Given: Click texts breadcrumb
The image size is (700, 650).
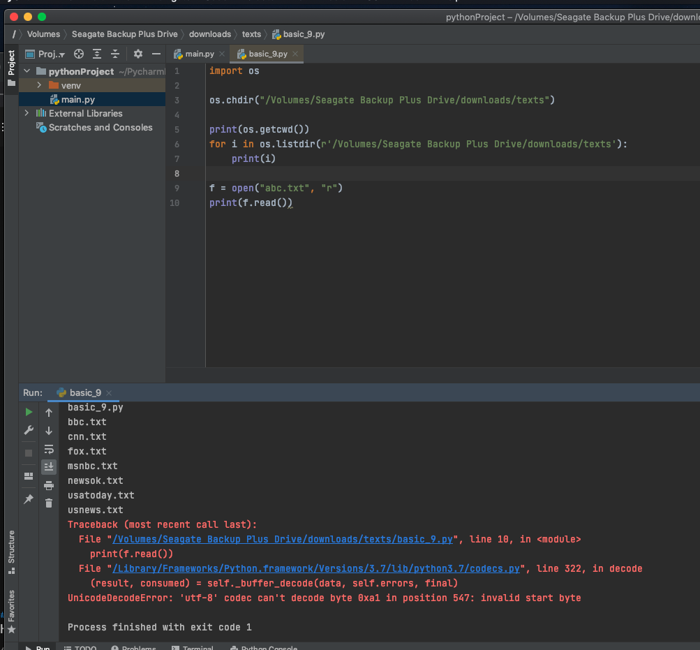Looking at the screenshot, I should point(251,34).
